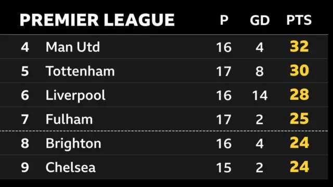Click Tottenham's goal difference of 8

point(260,71)
